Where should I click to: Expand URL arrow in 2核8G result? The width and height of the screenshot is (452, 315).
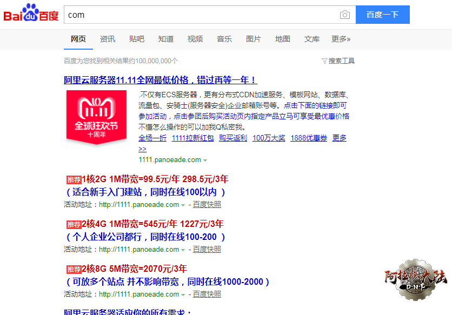pos(183,295)
